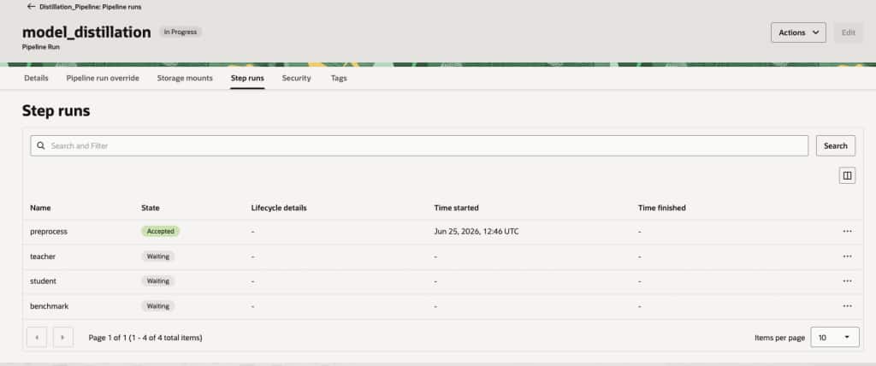Click the Jun 25, 2026, 12:46 UTC timestamp

[476, 232]
